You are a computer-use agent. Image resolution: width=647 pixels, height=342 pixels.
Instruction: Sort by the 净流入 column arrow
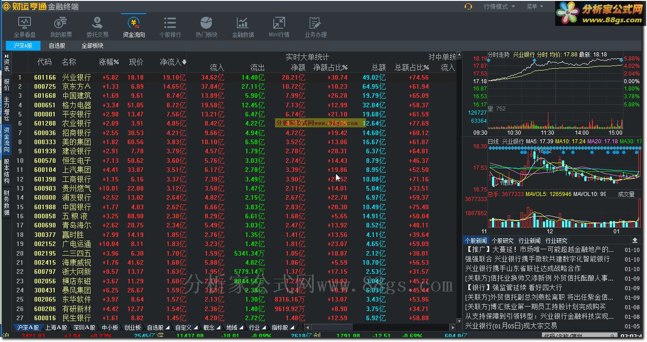click(x=184, y=62)
